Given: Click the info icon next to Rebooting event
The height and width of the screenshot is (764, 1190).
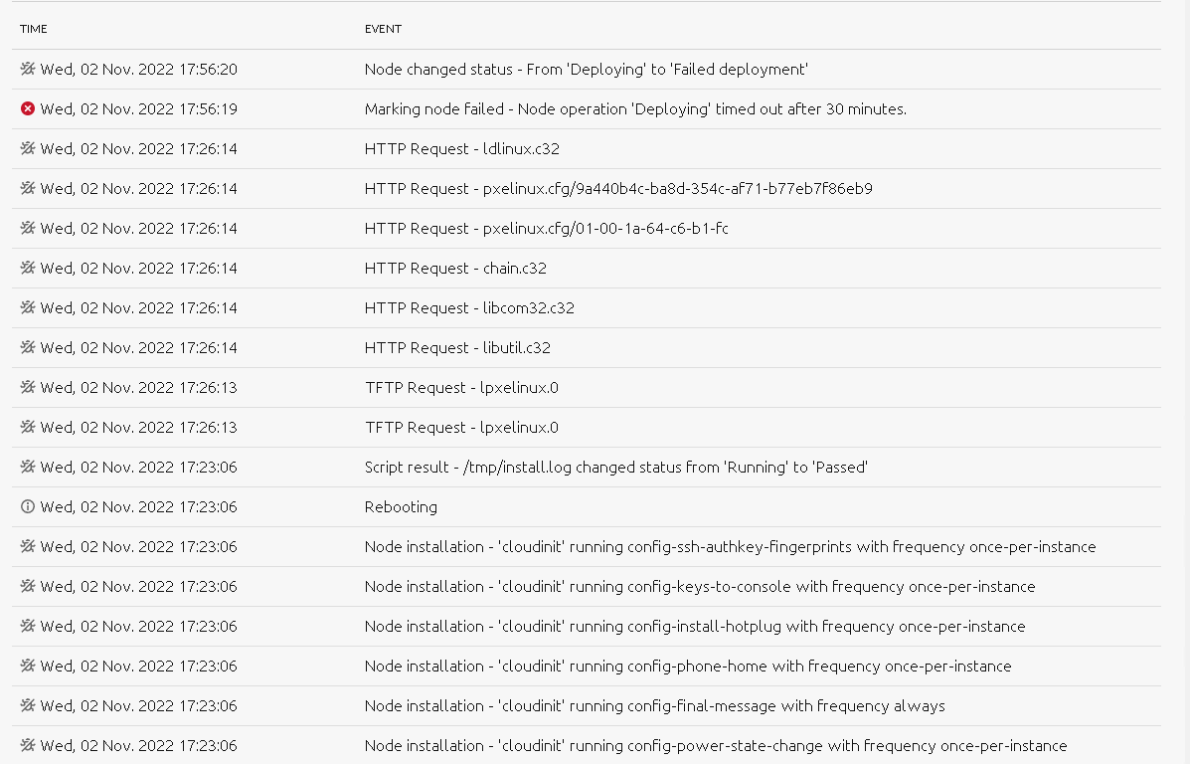Looking at the screenshot, I should coord(28,506).
